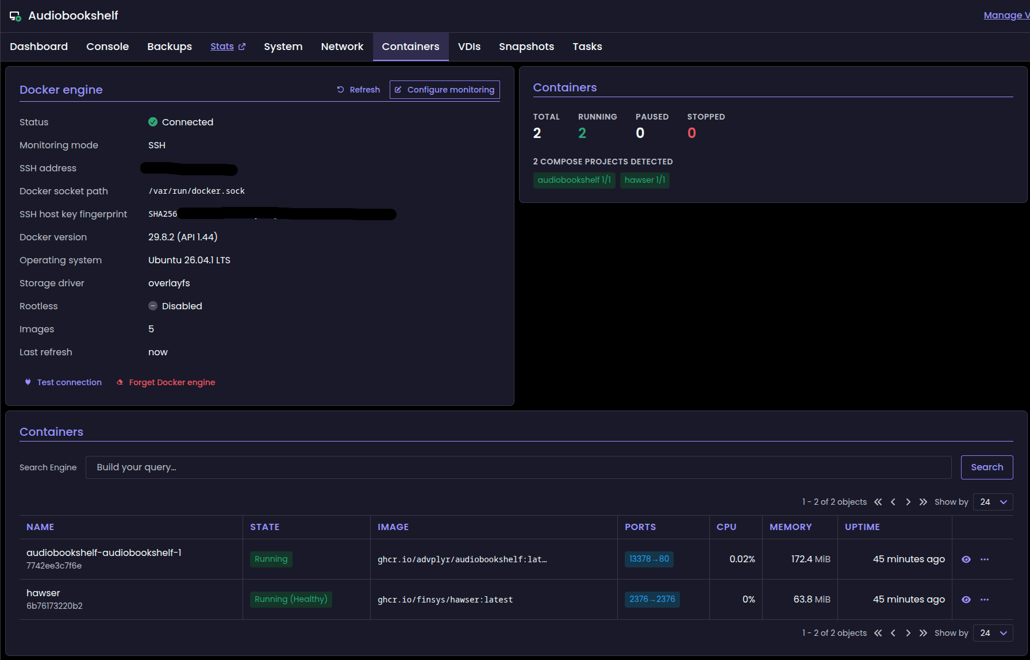The height and width of the screenshot is (660, 1030).
Task: Open top Show by 24 dropdown
Action: pyautogui.click(x=993, y=502)
